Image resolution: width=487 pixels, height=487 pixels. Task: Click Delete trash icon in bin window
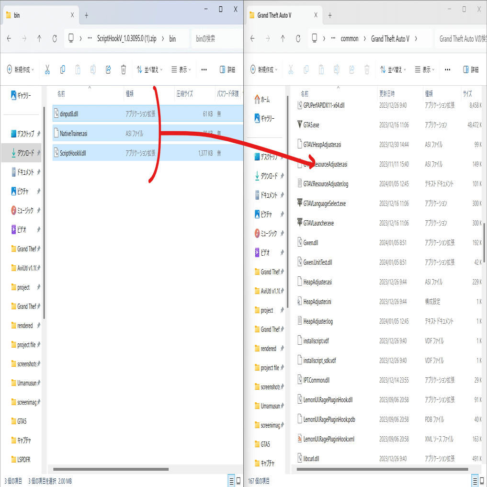point(123,69)
